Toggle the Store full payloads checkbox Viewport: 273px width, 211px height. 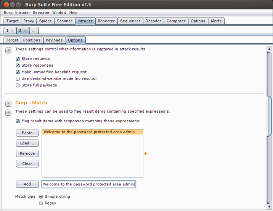pos(18,85)
